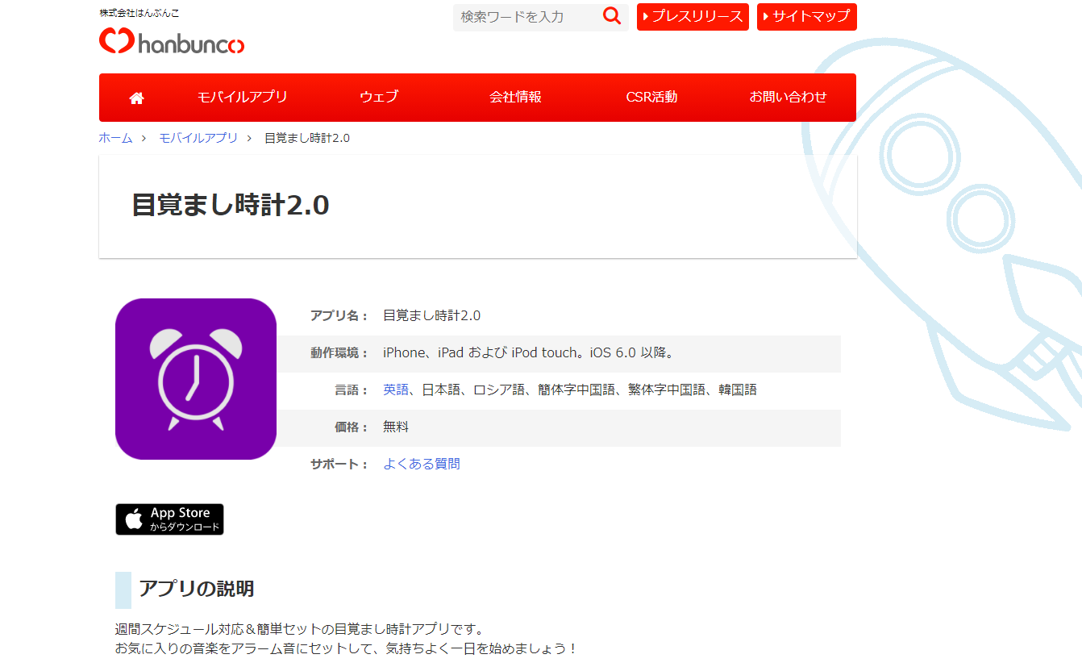Follow the モバイルアプリ breadcrumb link
This screenshot has height=671, width=1082.
point(198,138)
